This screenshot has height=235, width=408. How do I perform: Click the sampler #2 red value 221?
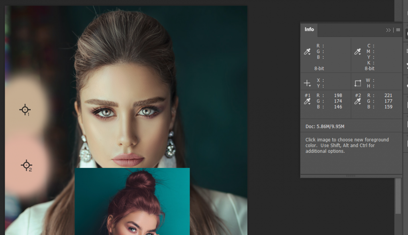[x=388, y=95]
